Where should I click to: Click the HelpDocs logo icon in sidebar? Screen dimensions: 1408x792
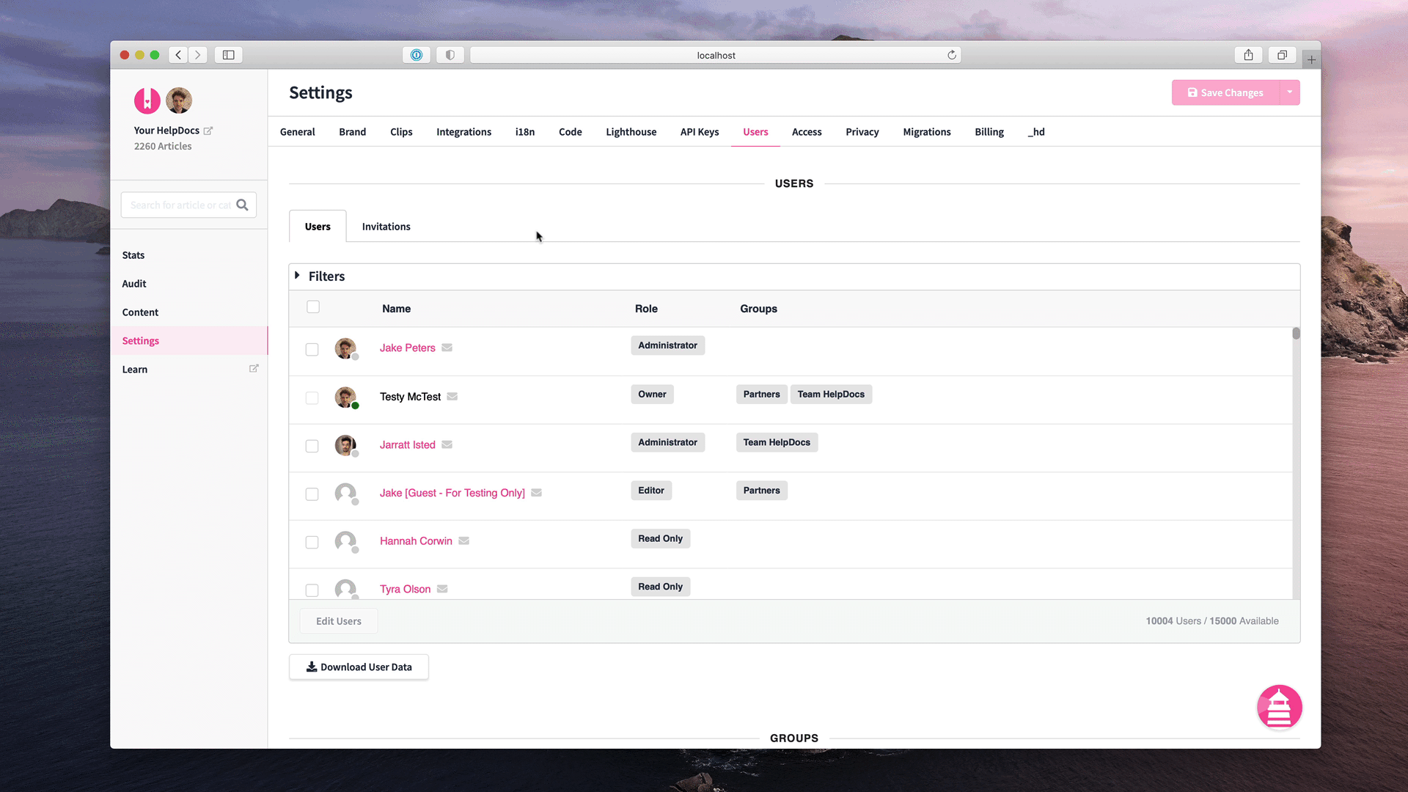point(147,100)
